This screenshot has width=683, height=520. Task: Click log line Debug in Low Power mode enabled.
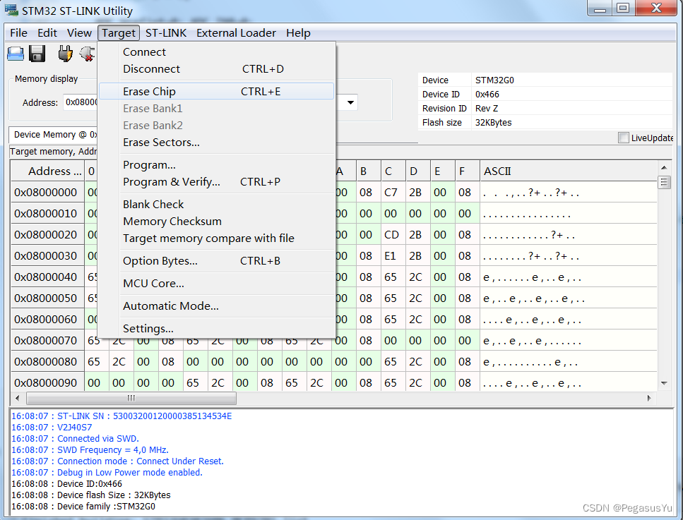[107, 473]
